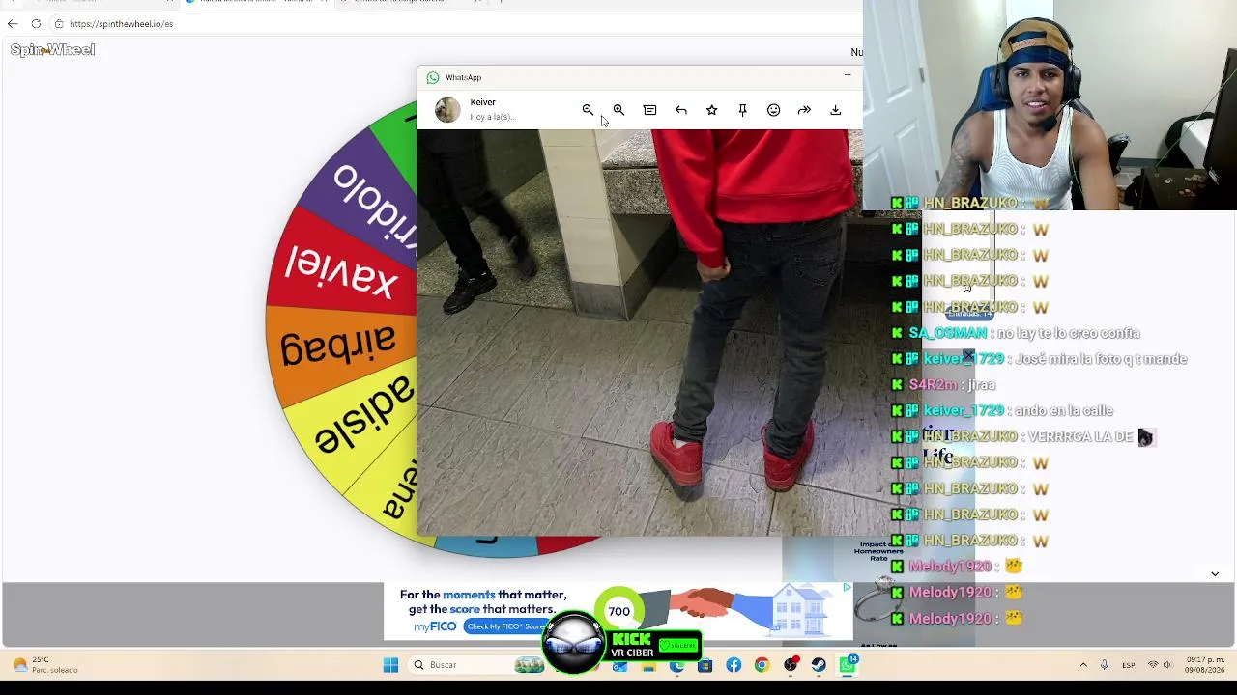View site info lock icon in address bar
Image resolution: width=1237 pixels, height=695 pixels.
pos(59,23)
